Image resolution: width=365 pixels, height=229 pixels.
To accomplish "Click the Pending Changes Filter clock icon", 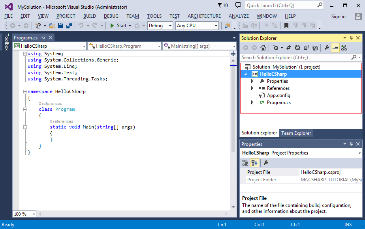I will pos(276,48).
